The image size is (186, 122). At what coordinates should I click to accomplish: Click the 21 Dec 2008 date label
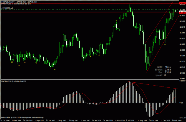pos(165,121)
